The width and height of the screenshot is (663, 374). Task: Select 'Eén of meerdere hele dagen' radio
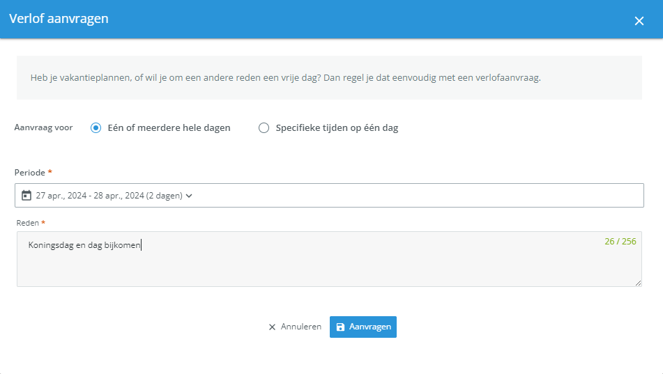96,127
